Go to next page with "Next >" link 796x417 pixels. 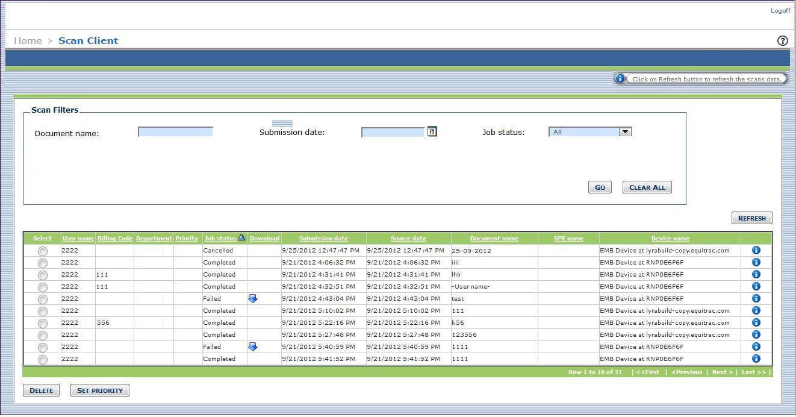tap(721, 372)
